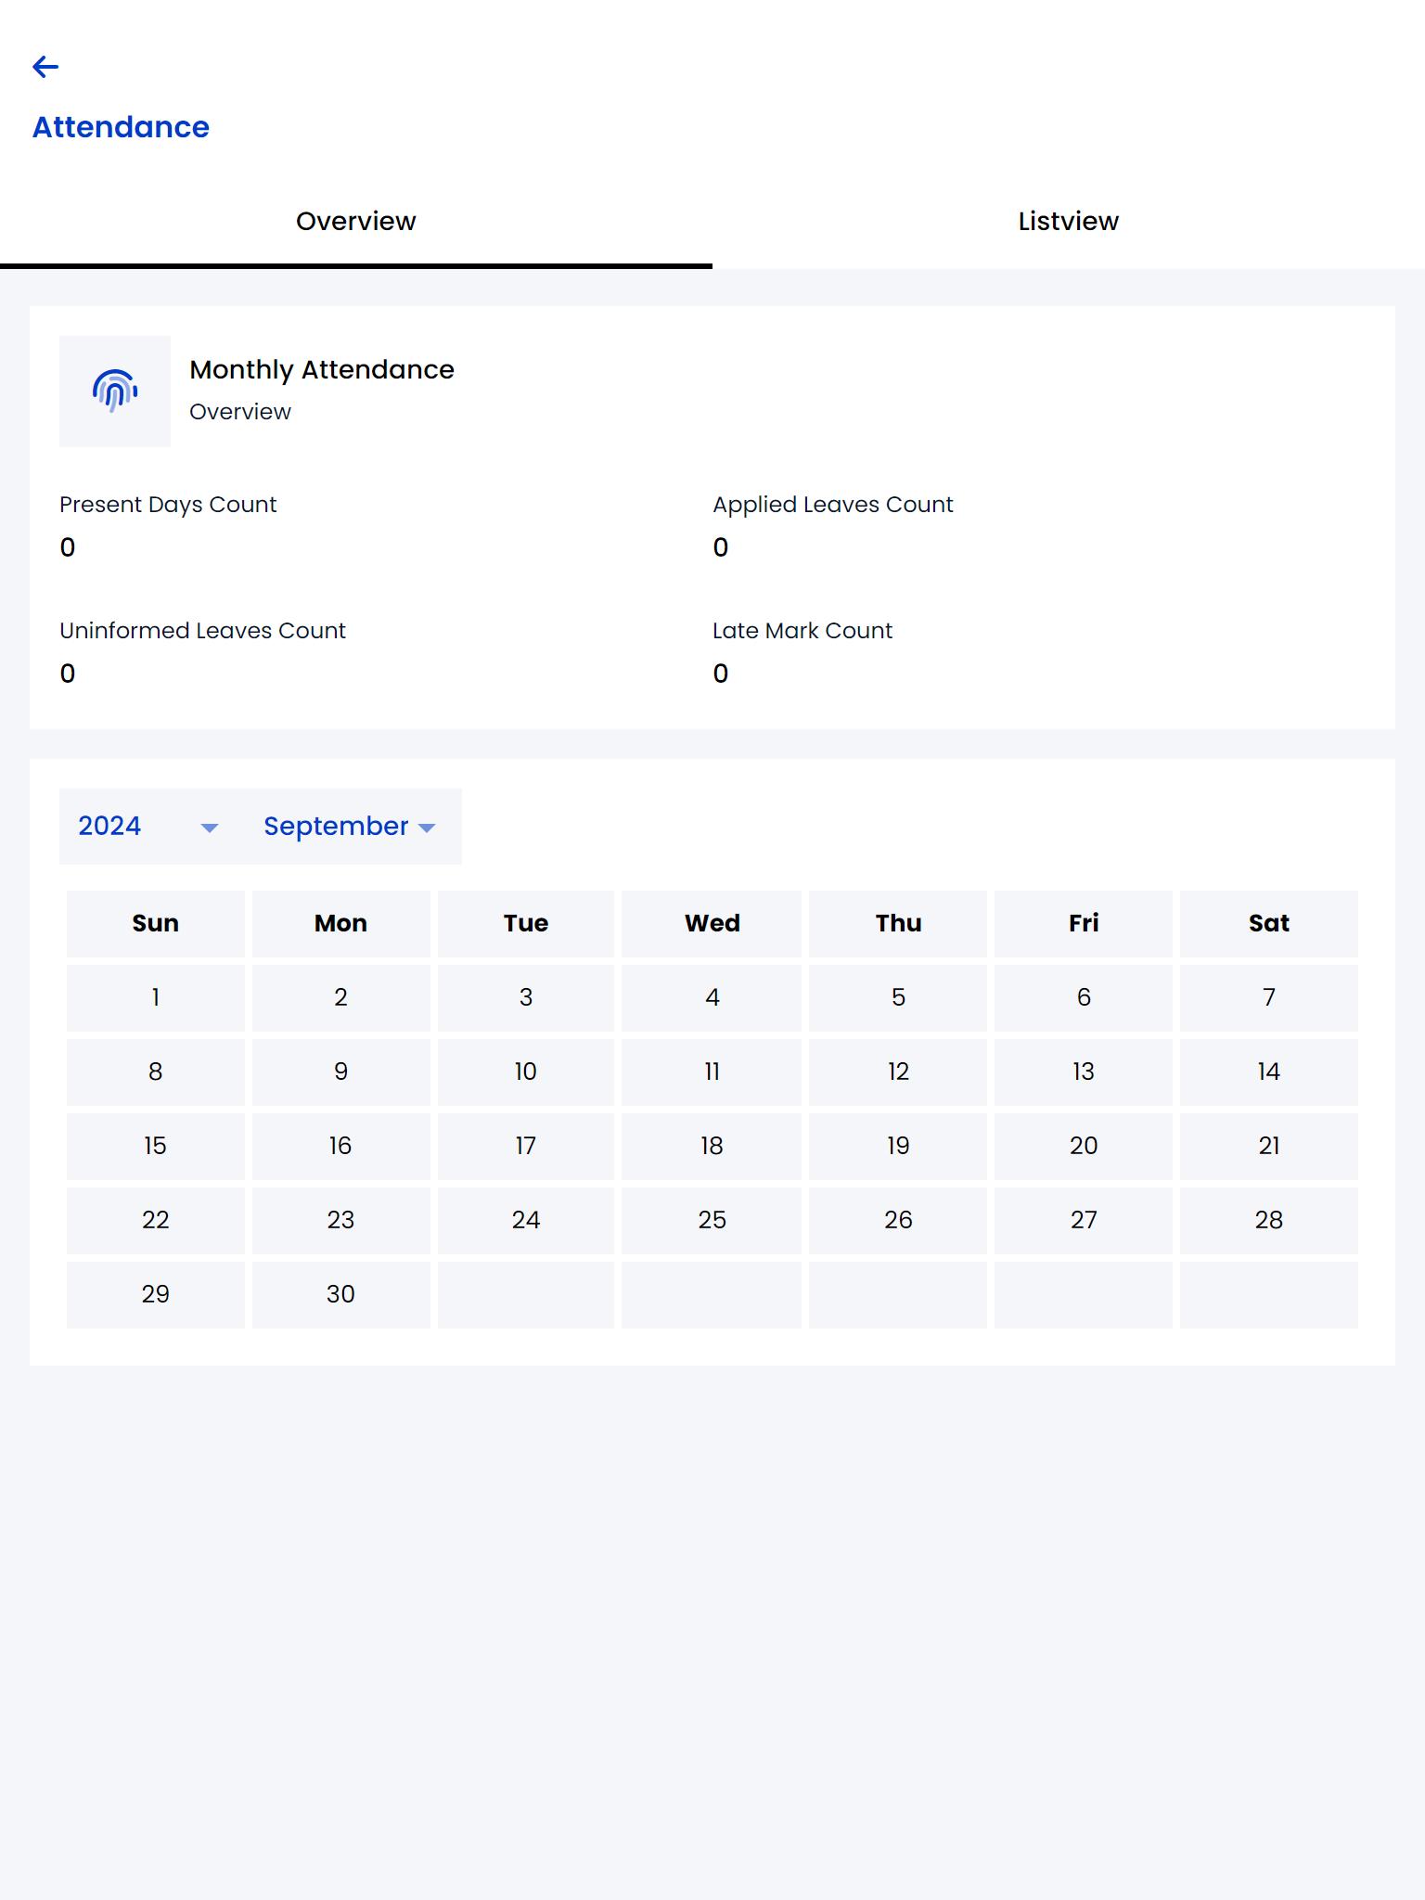This screenshot has width=1425, height=1900.
Task: Click the Thu column header
Action: [898, 924]
